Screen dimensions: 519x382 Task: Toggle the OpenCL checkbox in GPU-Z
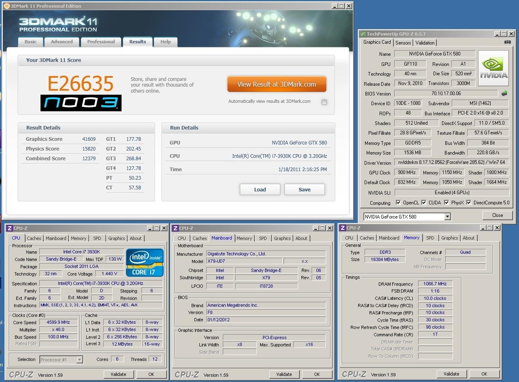pyautogui.click(x=398, y=202)
